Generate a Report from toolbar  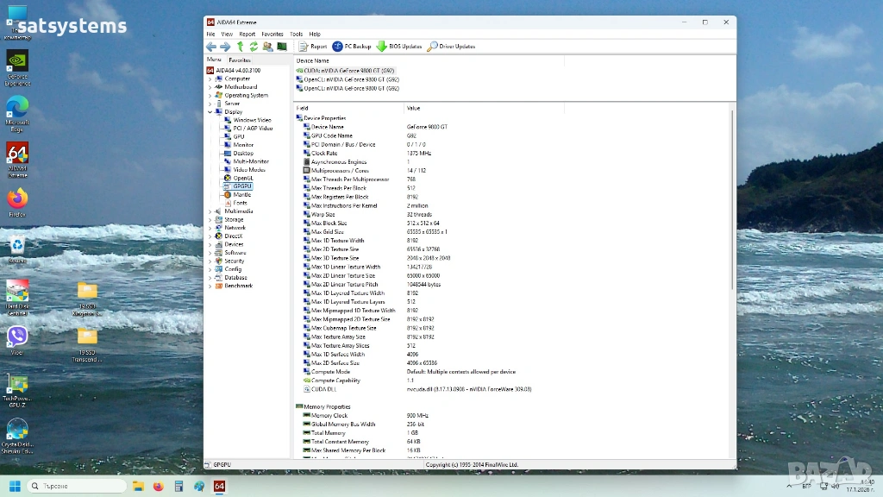click(313, 47)
